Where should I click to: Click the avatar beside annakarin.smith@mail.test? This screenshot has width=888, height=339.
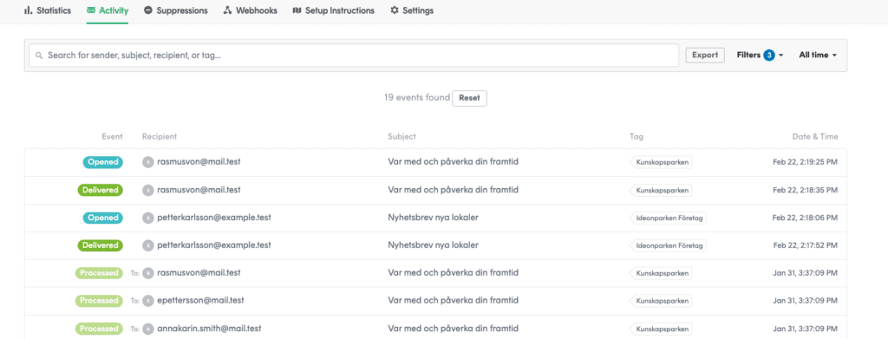pos(148,329)
